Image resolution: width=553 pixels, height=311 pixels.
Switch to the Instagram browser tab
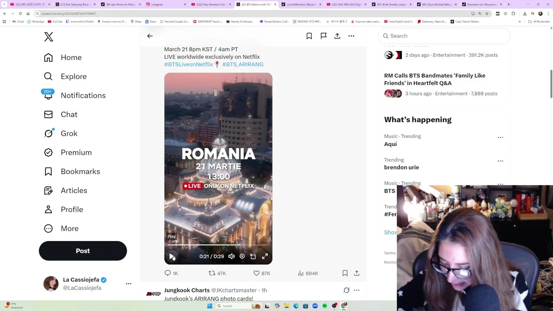click(x=166, y=4)
